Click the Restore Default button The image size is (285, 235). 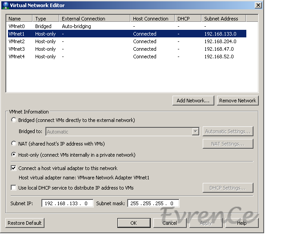coord(25,223)
